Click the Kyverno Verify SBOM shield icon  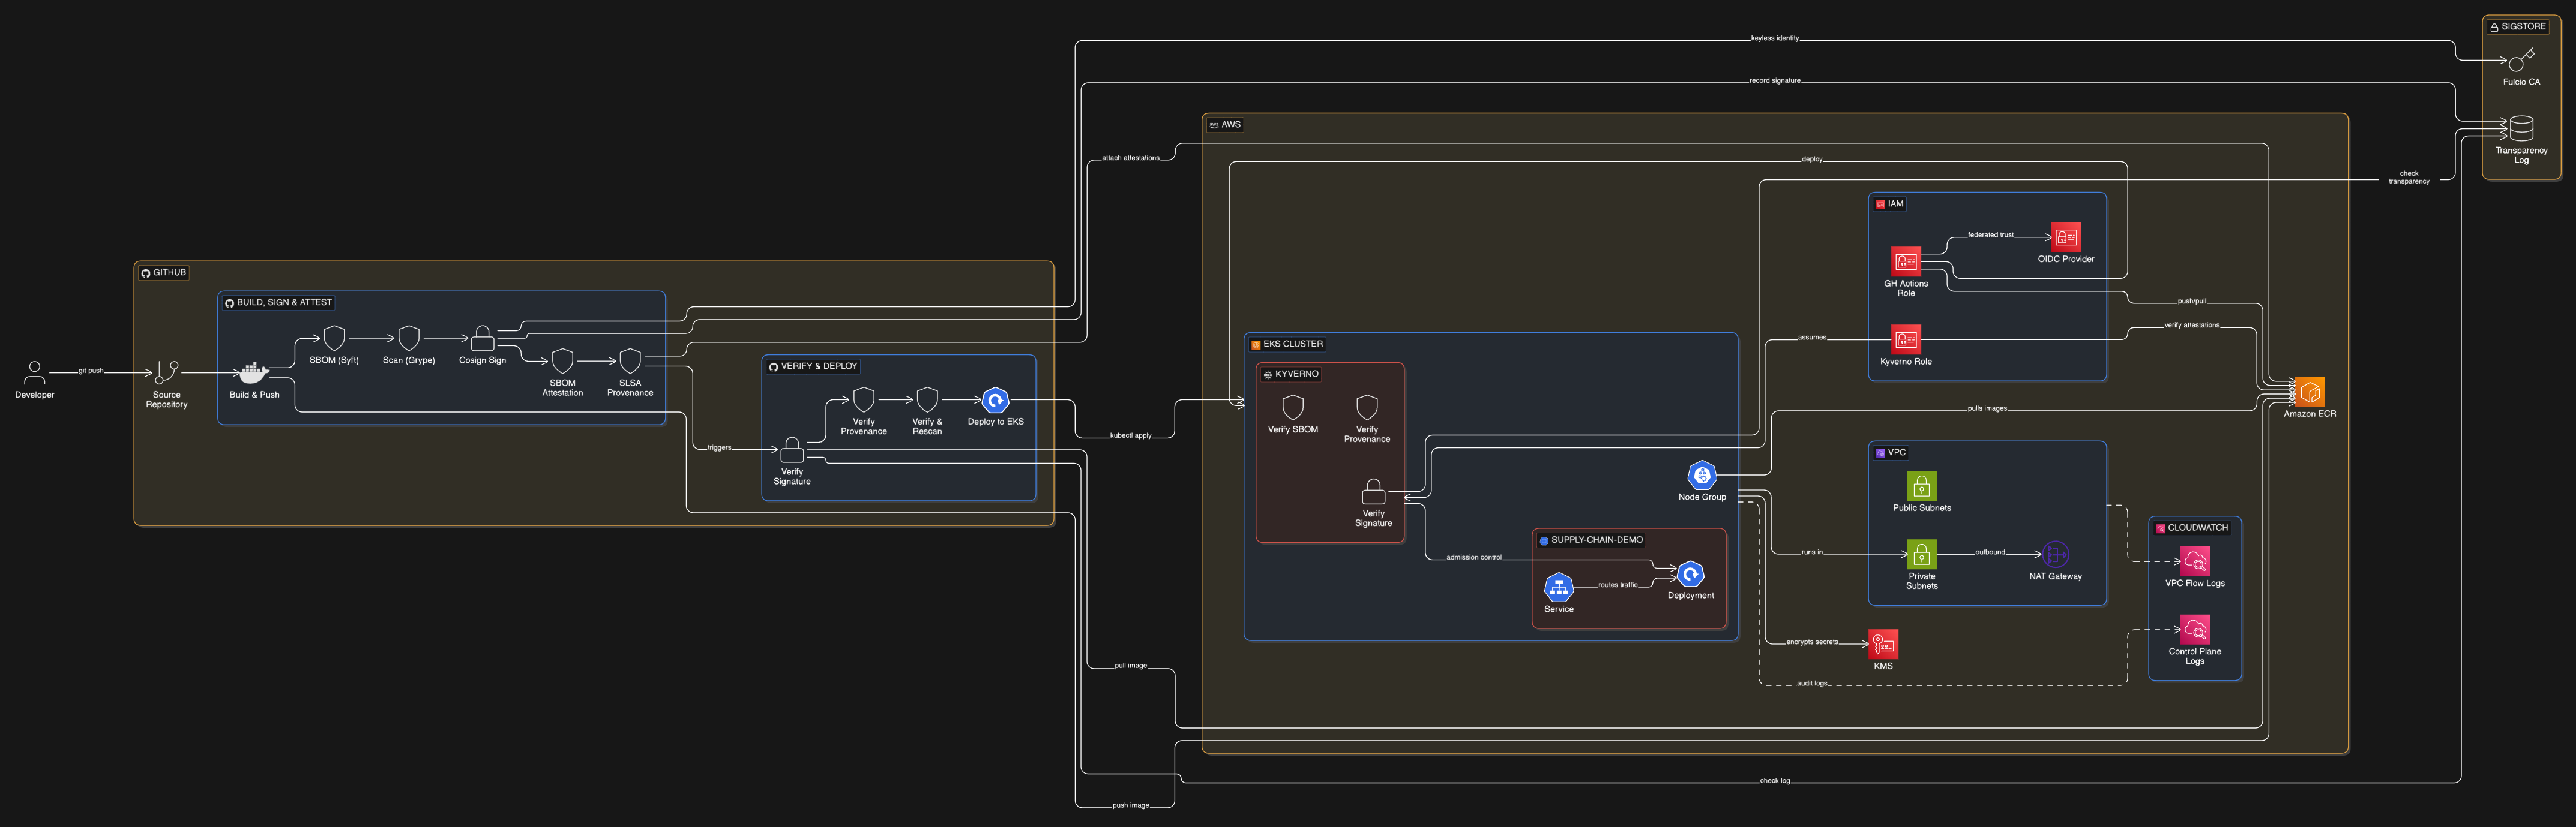[1293, 408]
